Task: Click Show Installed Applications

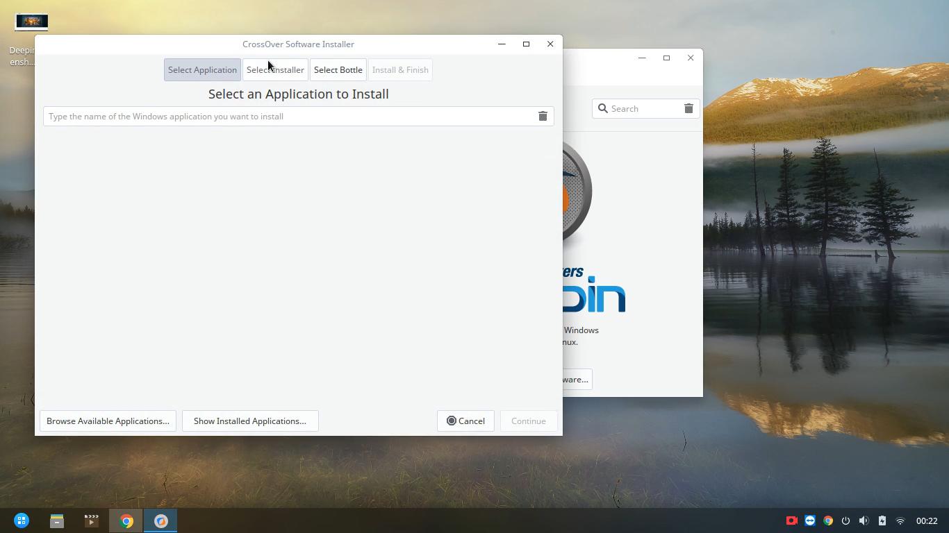Action: [x=250, y=421]
